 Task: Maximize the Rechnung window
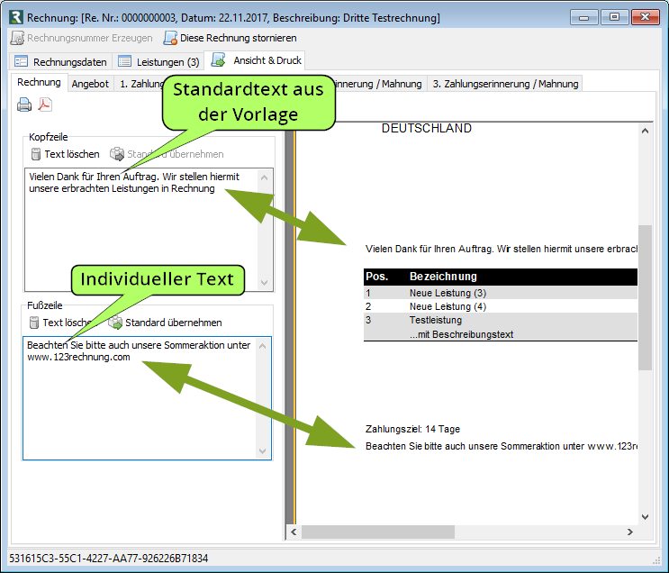pos(614,17)
